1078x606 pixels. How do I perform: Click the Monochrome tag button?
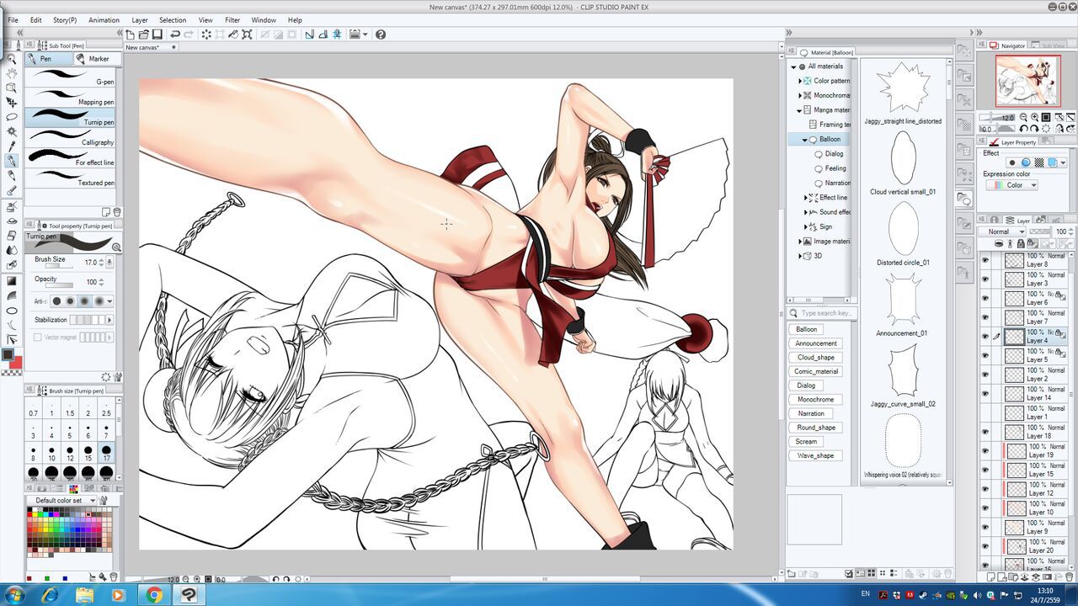pos(815,399)
